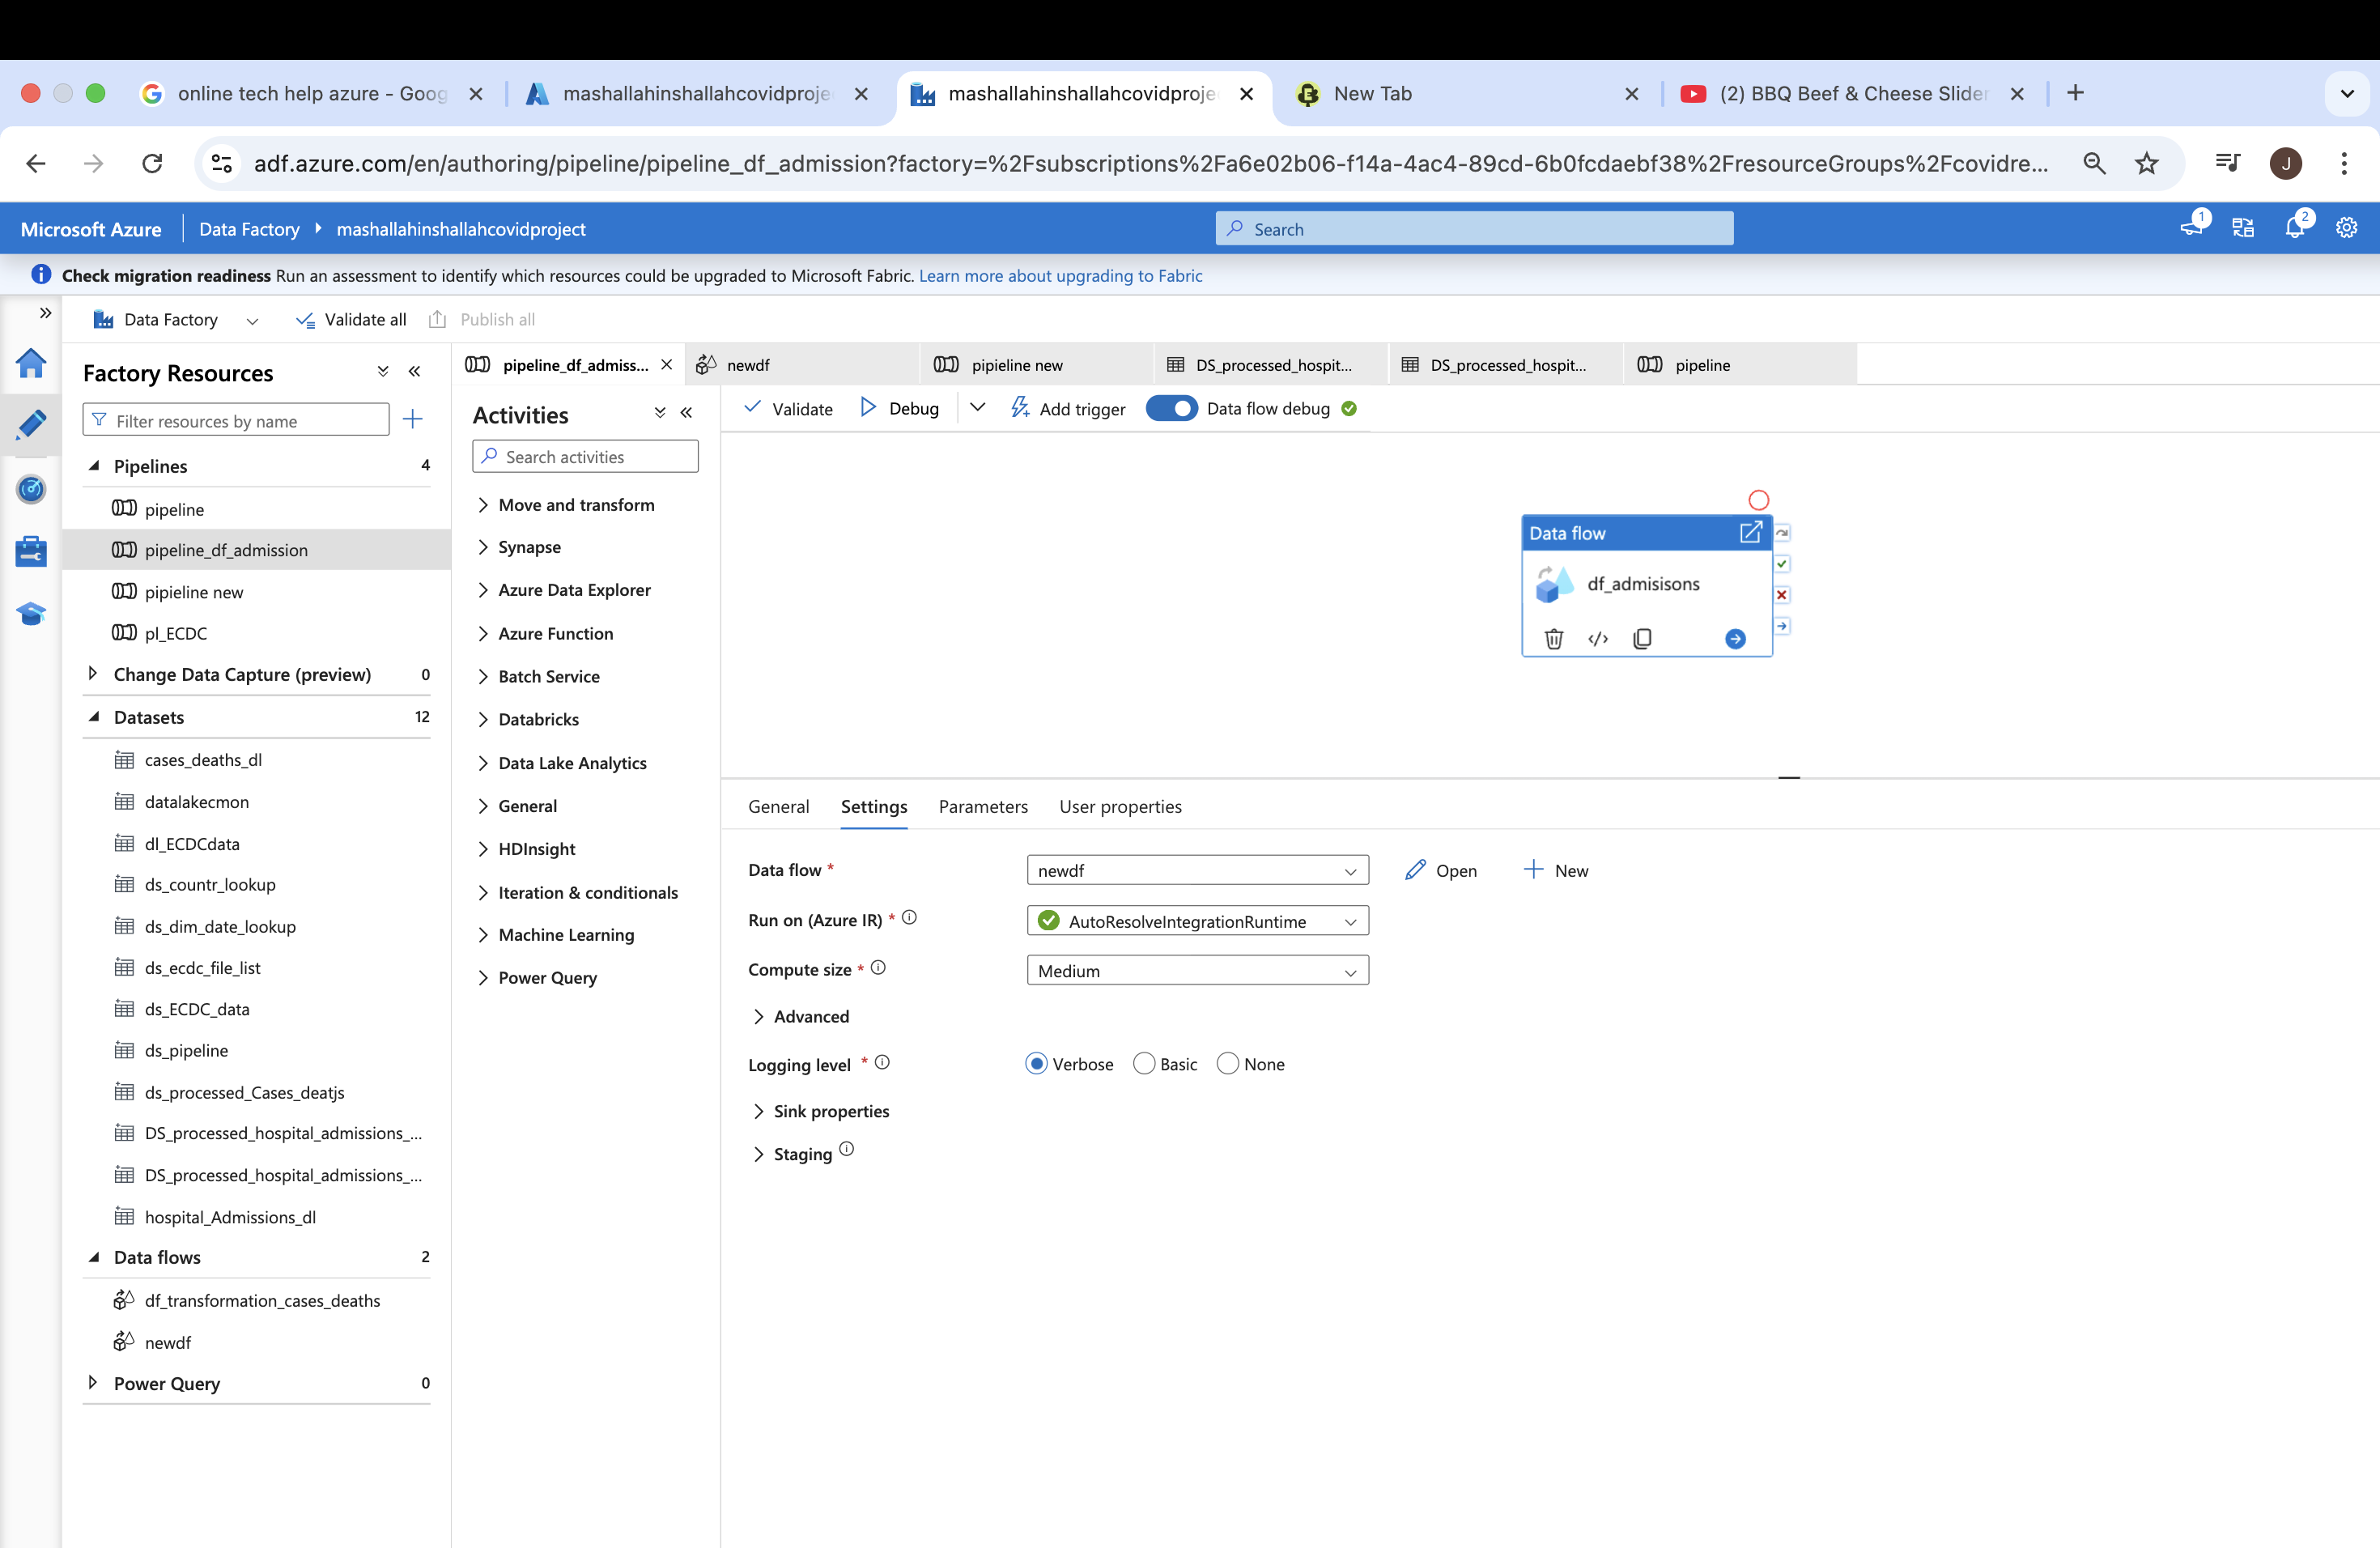Click the Manage toolbox icon in sidebar
Viewport: 2380px width, 1548px height.
tap(31, 551)
